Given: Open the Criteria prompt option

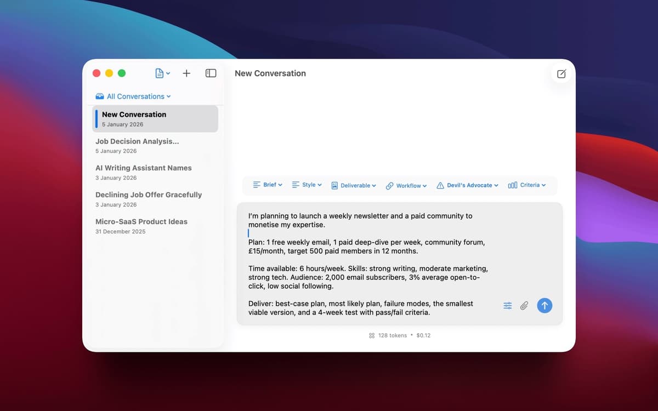Looking at the screenshot, I should point(527,185).
